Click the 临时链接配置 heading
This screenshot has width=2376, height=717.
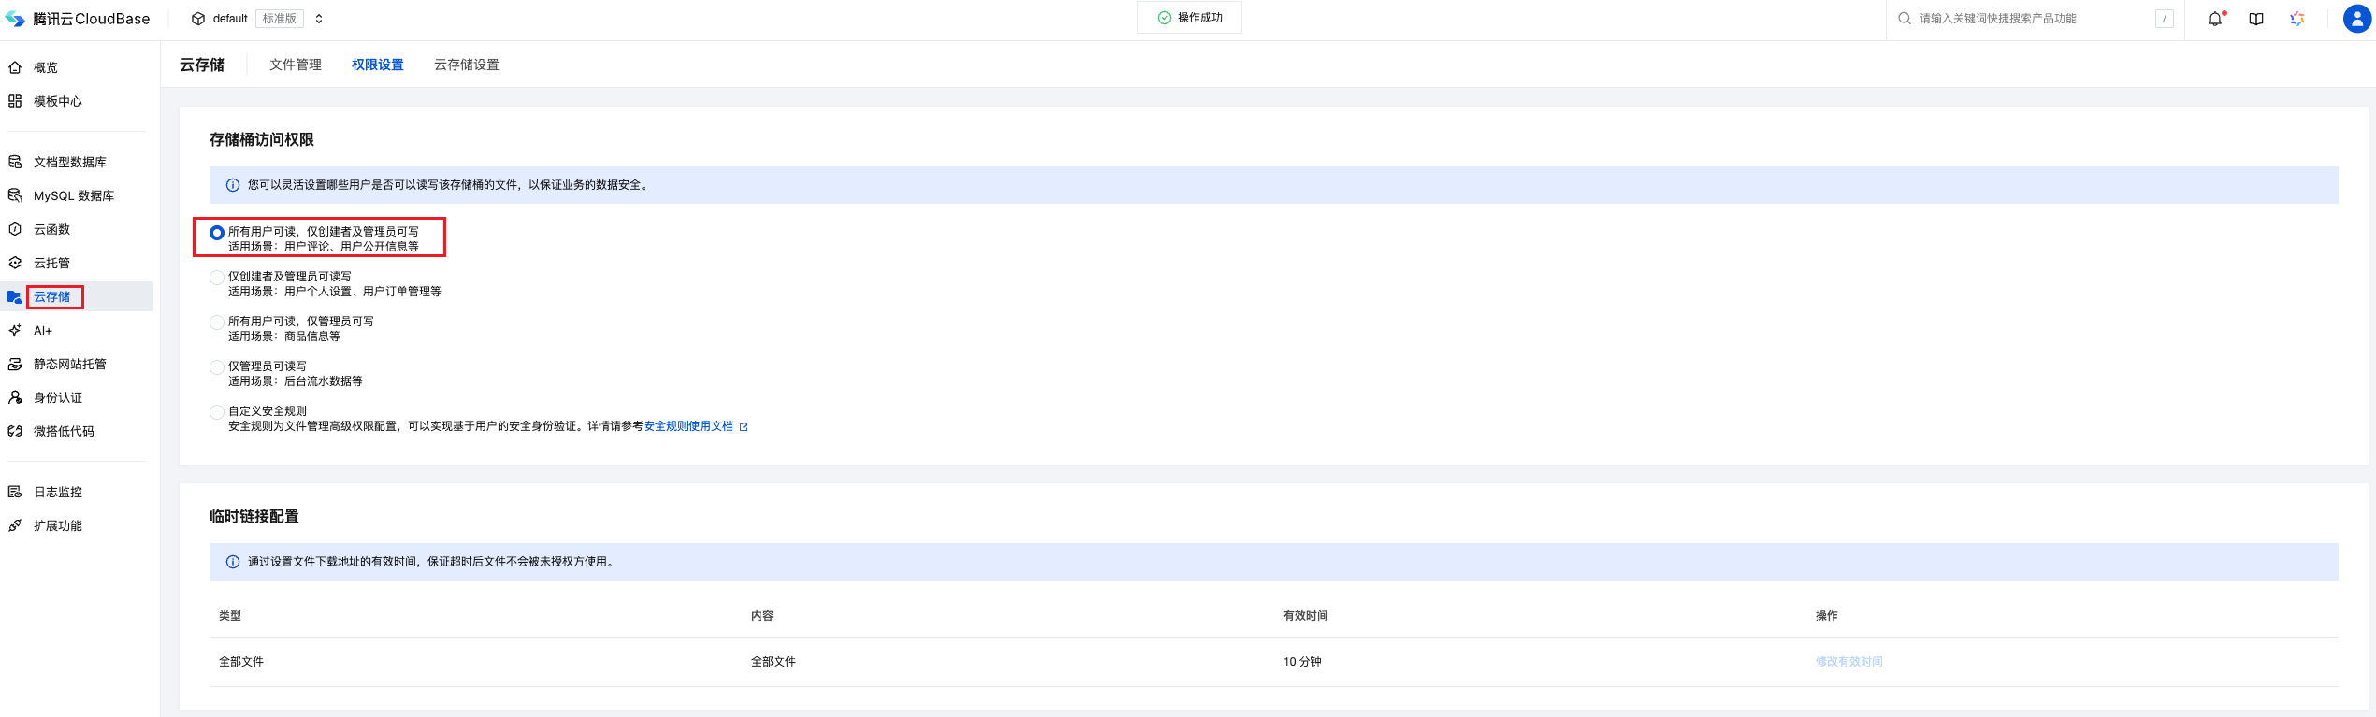pos(254,516)
